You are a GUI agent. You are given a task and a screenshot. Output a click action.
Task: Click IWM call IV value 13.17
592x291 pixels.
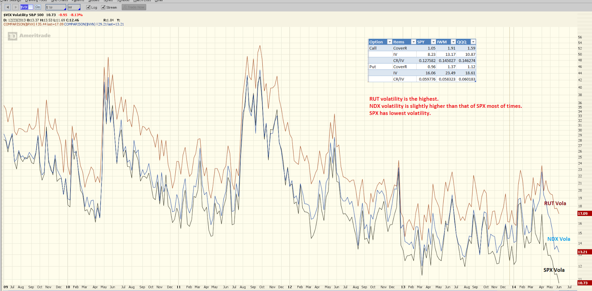point(450,54)
